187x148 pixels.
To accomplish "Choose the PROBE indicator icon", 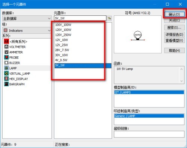I will (x=6, y=57).
